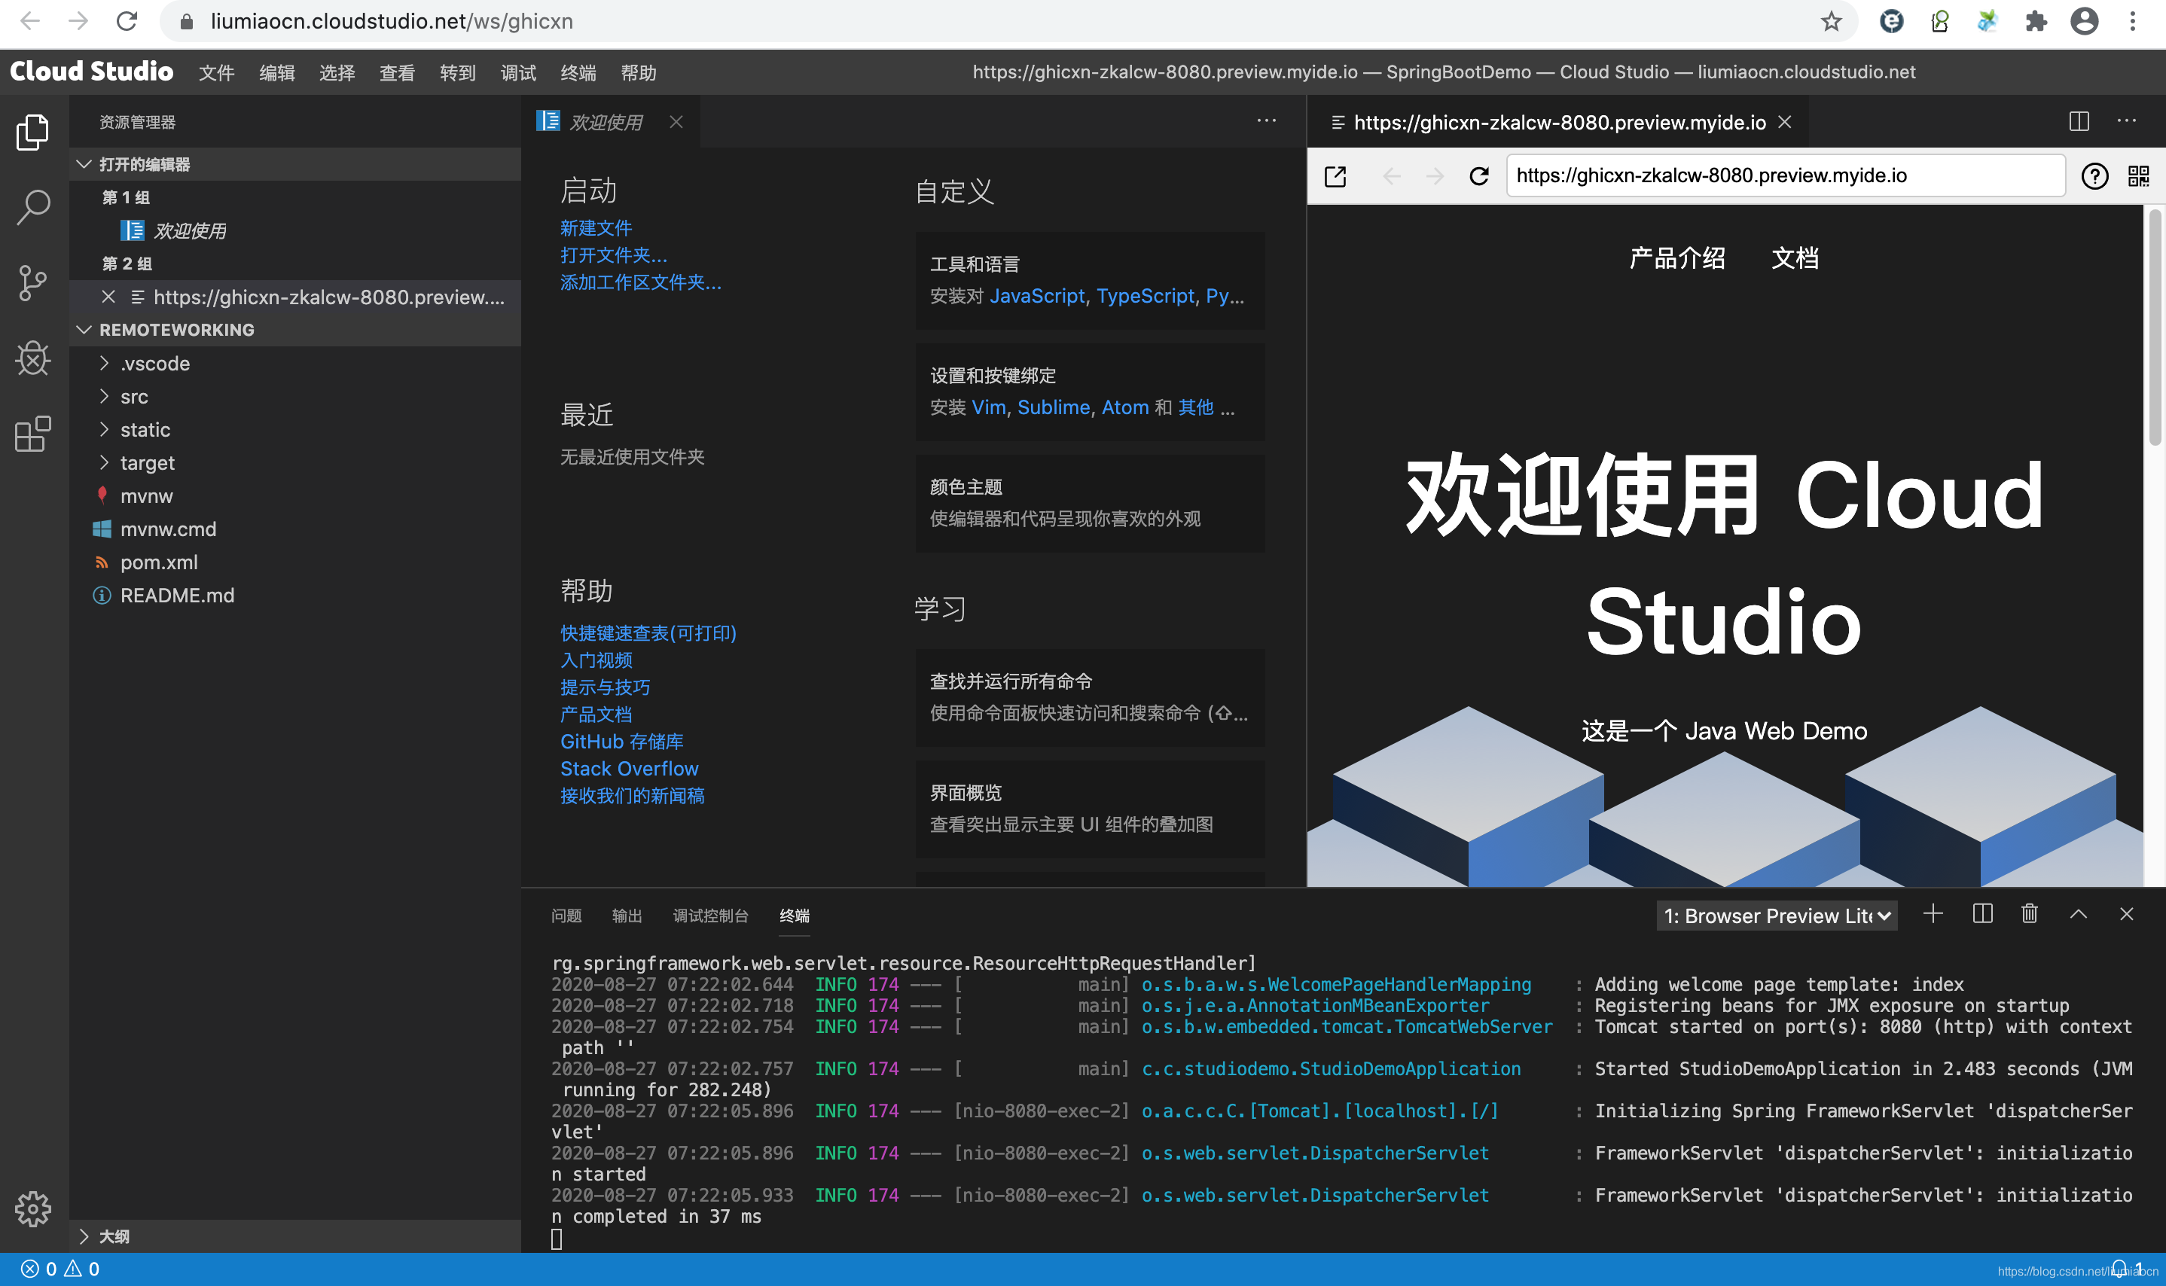
Task: Open the 帮助 menu
Action: pyautogui.click(x=639, y=73)
